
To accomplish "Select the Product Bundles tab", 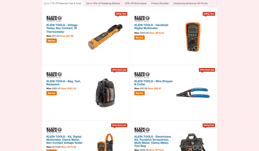I will tap(160, 3).
